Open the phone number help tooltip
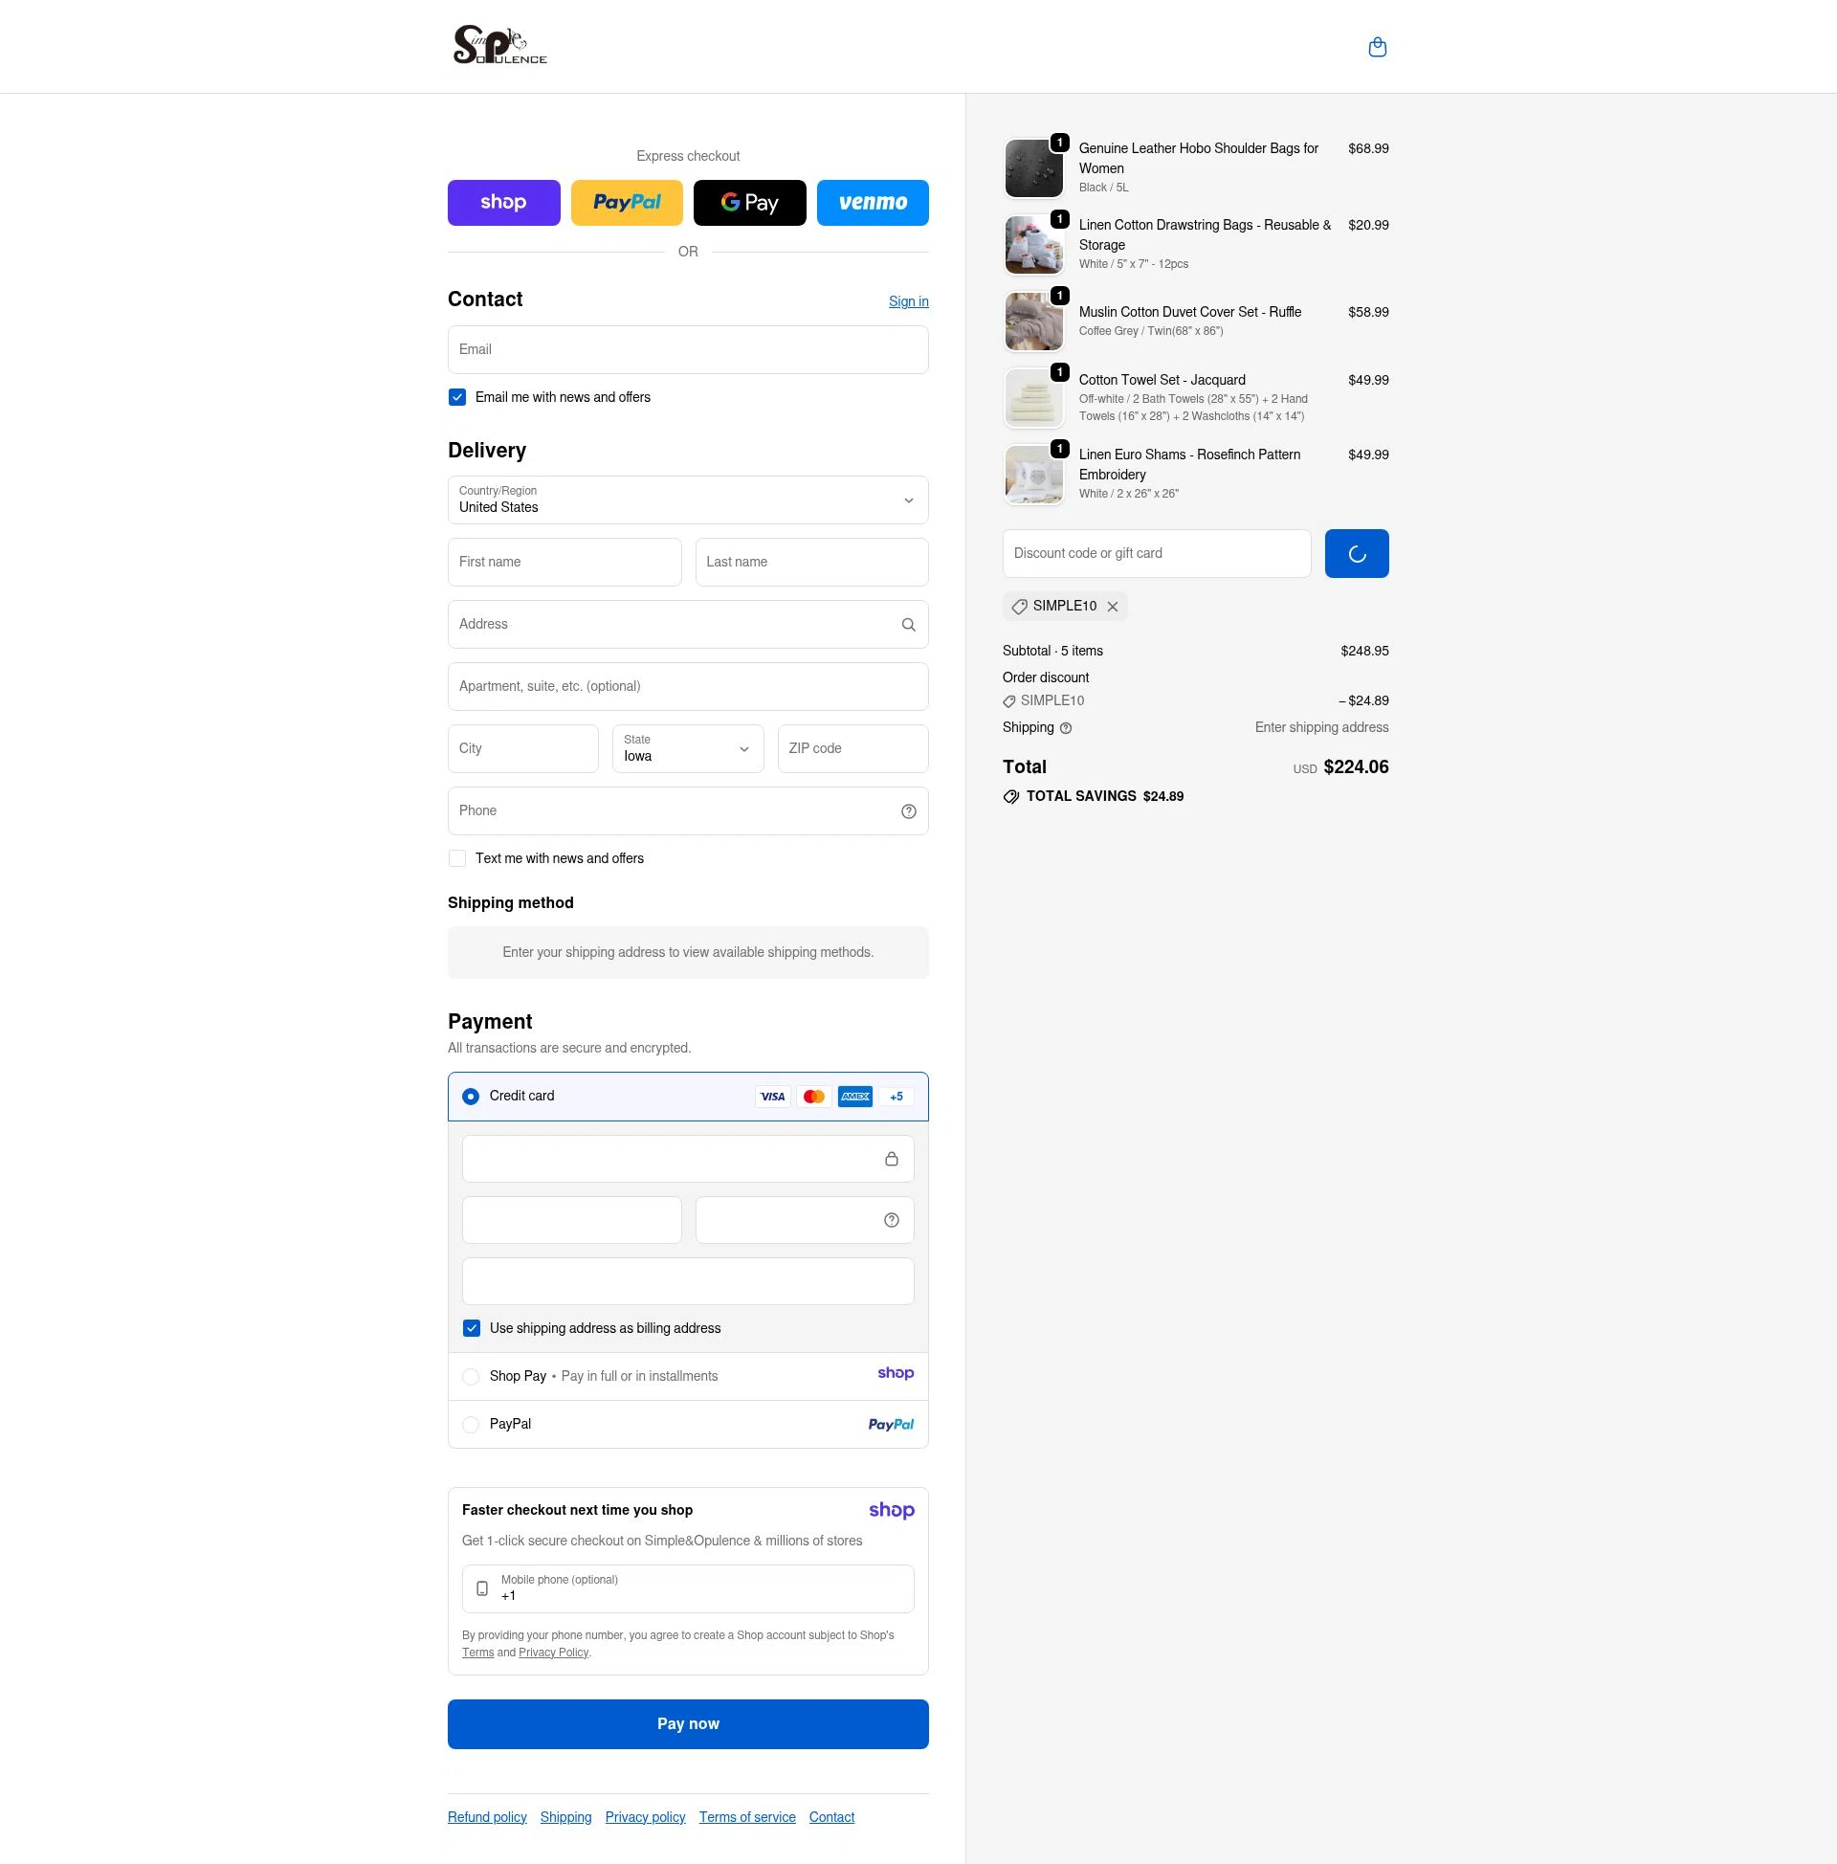The width and height of the screenshot is (1837, 1864). pyautogui.click(x=908, y=811)
